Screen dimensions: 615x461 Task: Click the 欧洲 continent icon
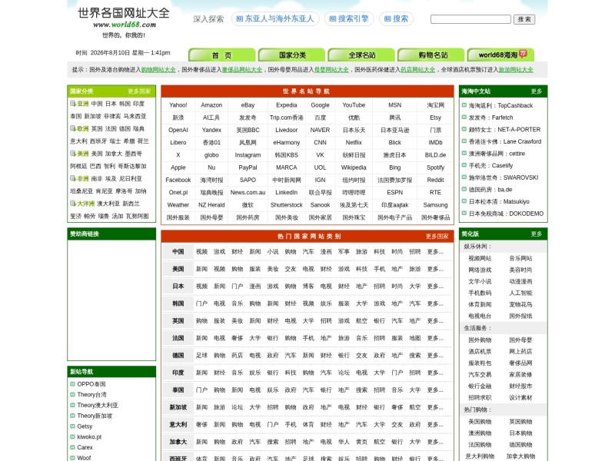point(73,128)
